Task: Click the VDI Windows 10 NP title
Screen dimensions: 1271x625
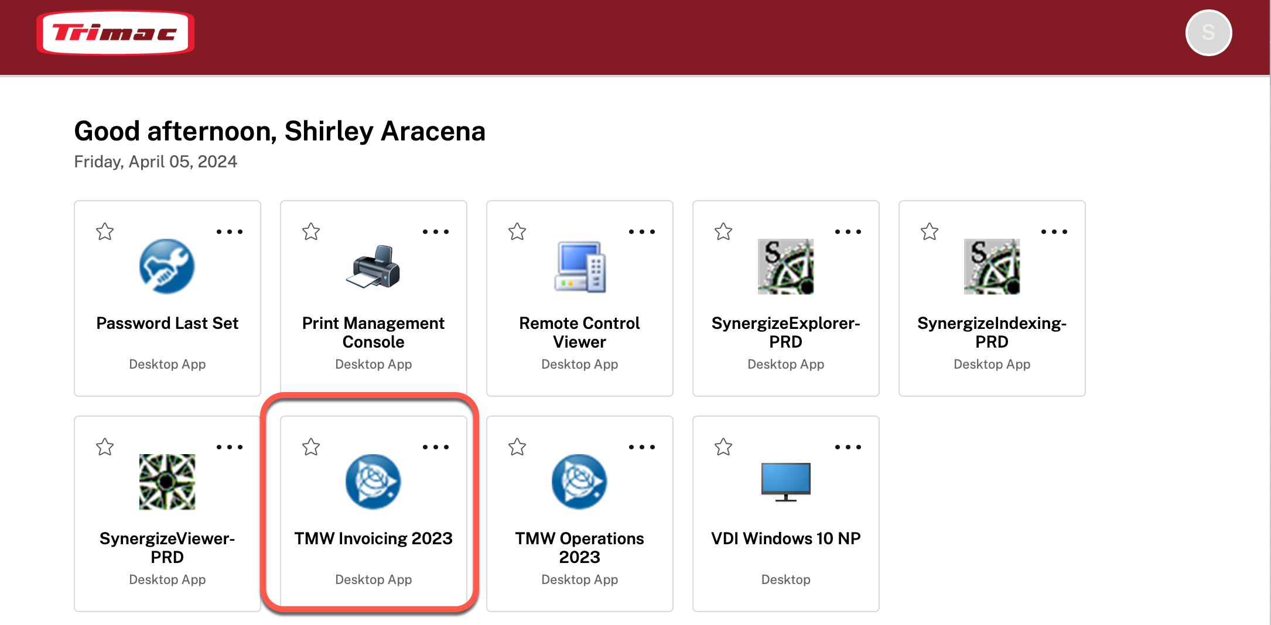Action: pyautogui.click(x=786, y=538)
